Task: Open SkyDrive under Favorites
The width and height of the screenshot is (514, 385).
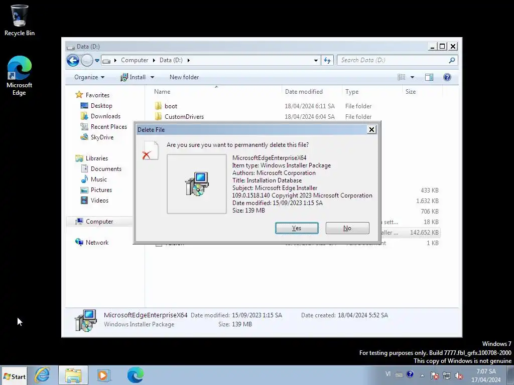Action: (102, 137)
